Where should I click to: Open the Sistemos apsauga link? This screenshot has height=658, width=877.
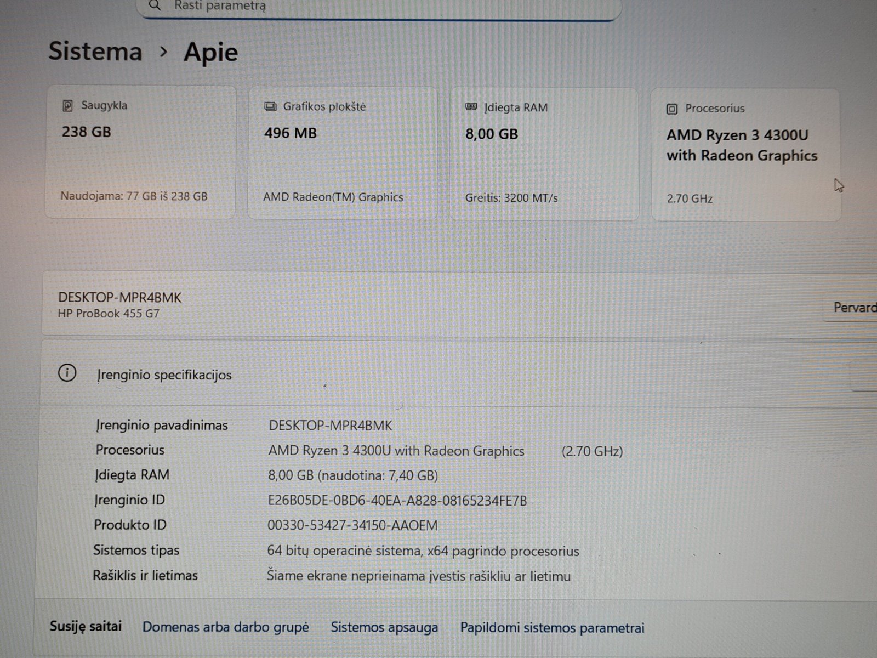pos(384,627)
